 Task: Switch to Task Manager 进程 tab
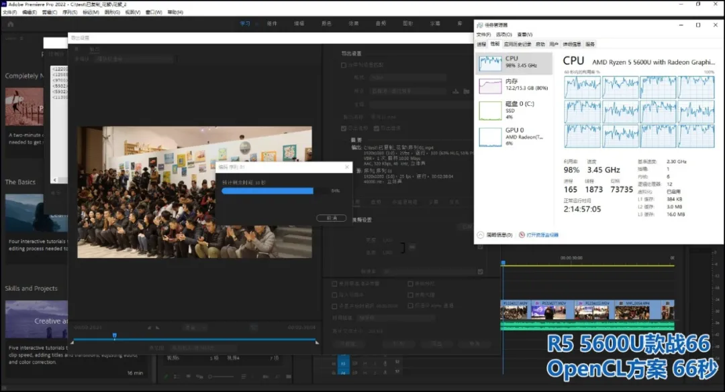pyautogui.click(x=481, y=44)
